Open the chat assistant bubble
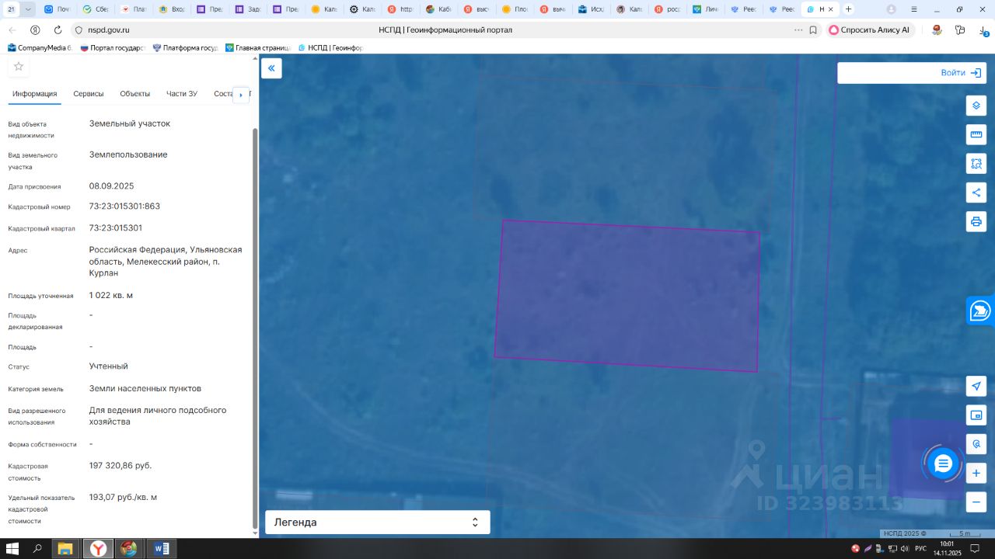This screenshot has height=559, width=995. pyautogui.click(x=943, y=464)
